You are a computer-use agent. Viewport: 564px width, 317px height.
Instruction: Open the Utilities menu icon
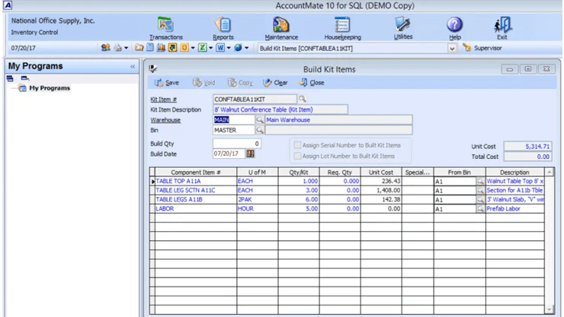[403, 24]
